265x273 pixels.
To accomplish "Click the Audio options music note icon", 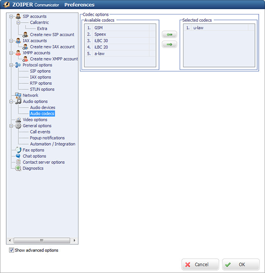I will tap(18, 101).
